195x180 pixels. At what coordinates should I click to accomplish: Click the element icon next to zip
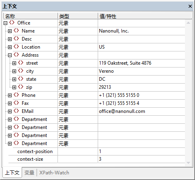[21, 87]
